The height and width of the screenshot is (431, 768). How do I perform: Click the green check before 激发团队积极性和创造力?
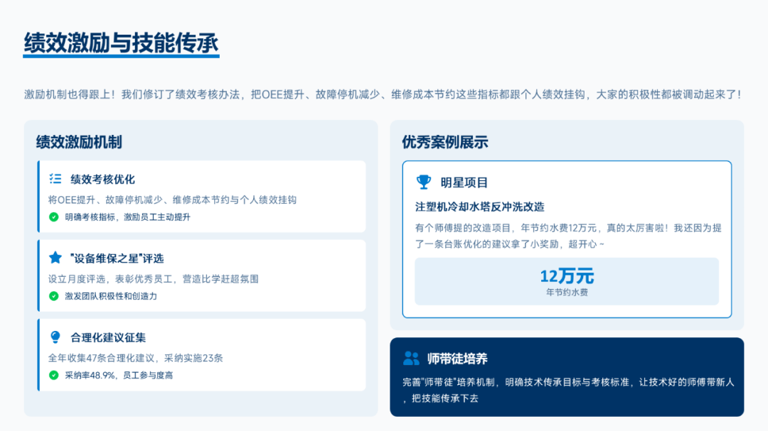[x=53, y=296]
